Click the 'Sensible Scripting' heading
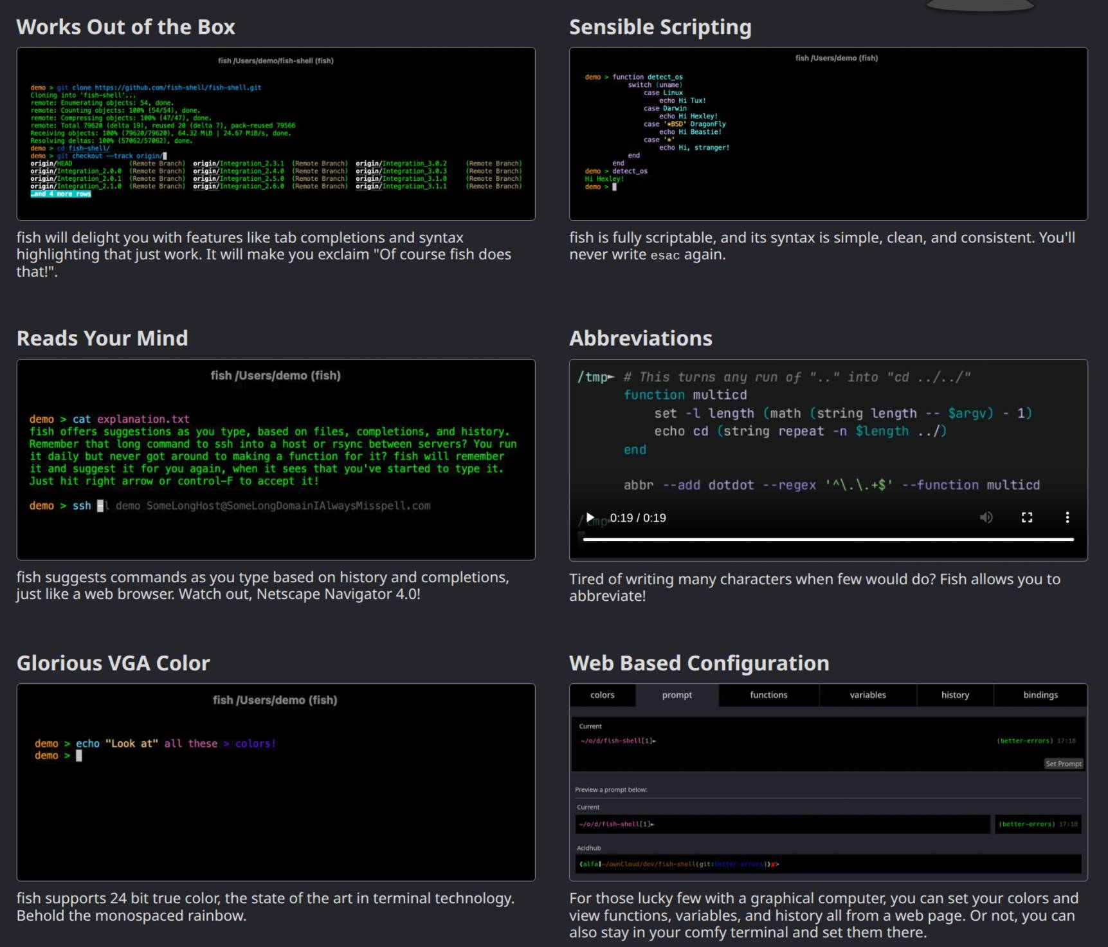This screenshot has width=1108, height=947. 660,27
